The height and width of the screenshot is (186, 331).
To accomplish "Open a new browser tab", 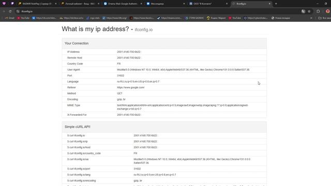I will point(276,4).
